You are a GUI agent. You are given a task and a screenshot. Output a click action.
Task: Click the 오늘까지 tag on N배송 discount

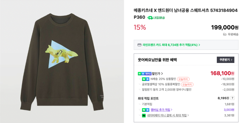coord(183,79)
